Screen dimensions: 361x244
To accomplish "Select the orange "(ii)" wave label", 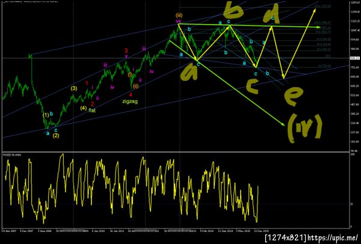I will click(135, 87).
